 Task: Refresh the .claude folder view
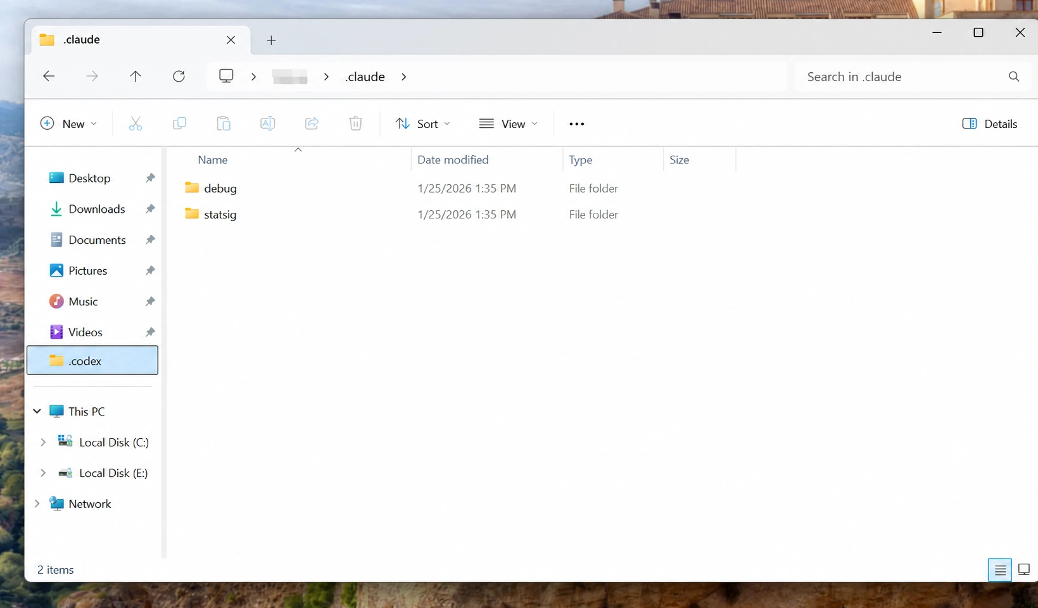[179, 77]
